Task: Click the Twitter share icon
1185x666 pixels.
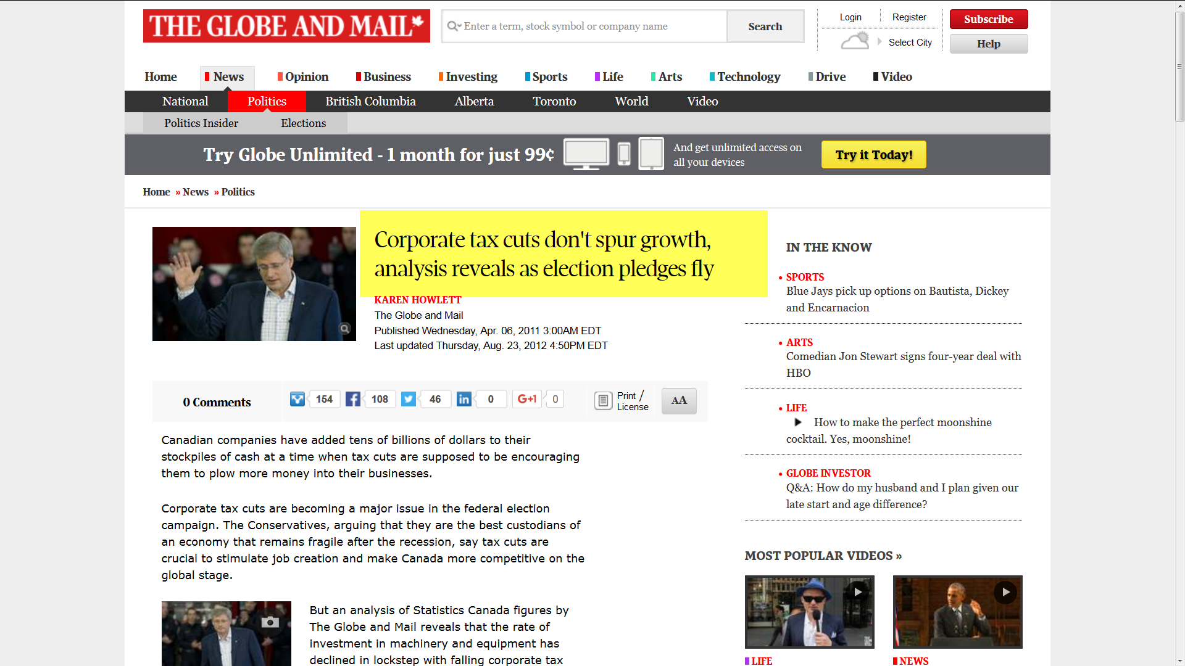Action: pyautogui.click(x=408, y=399)
